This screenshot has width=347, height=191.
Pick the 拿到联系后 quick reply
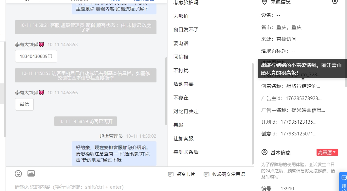click(x=186, y=152)
